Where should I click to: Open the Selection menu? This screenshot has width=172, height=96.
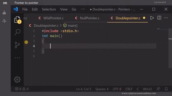(49, 9)
